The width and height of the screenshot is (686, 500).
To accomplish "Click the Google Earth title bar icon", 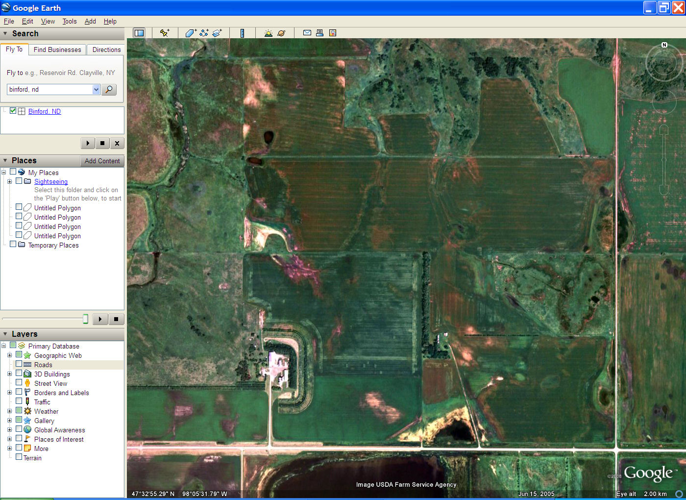I will [x=6, y=7].
